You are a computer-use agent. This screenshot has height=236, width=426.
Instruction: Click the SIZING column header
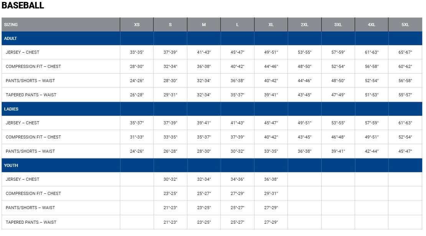click(x=11, y=25)
